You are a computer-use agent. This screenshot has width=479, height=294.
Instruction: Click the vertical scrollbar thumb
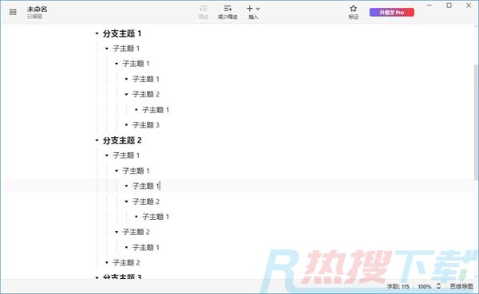(477, 122)
